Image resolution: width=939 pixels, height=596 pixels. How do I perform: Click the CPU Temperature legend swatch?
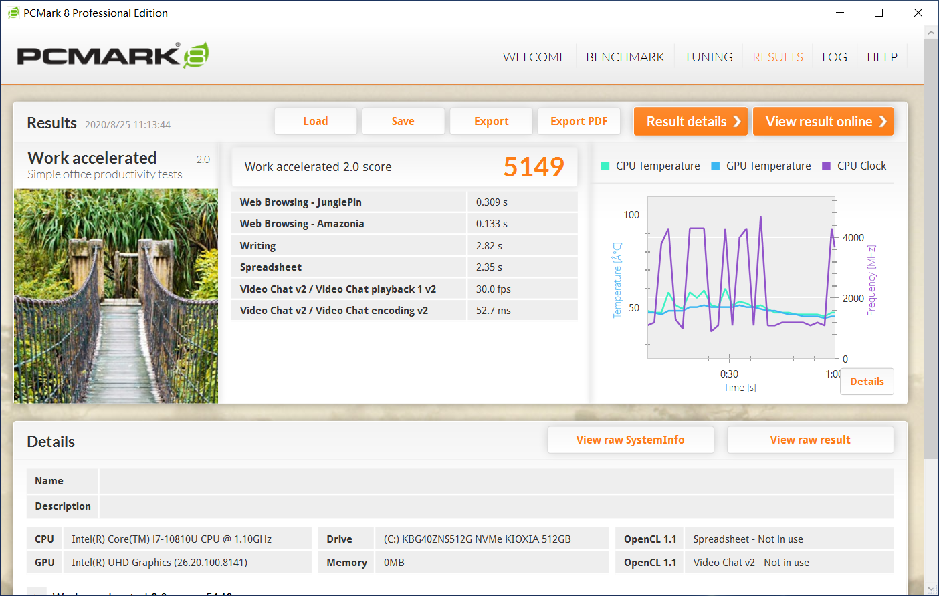click(605, 166)
